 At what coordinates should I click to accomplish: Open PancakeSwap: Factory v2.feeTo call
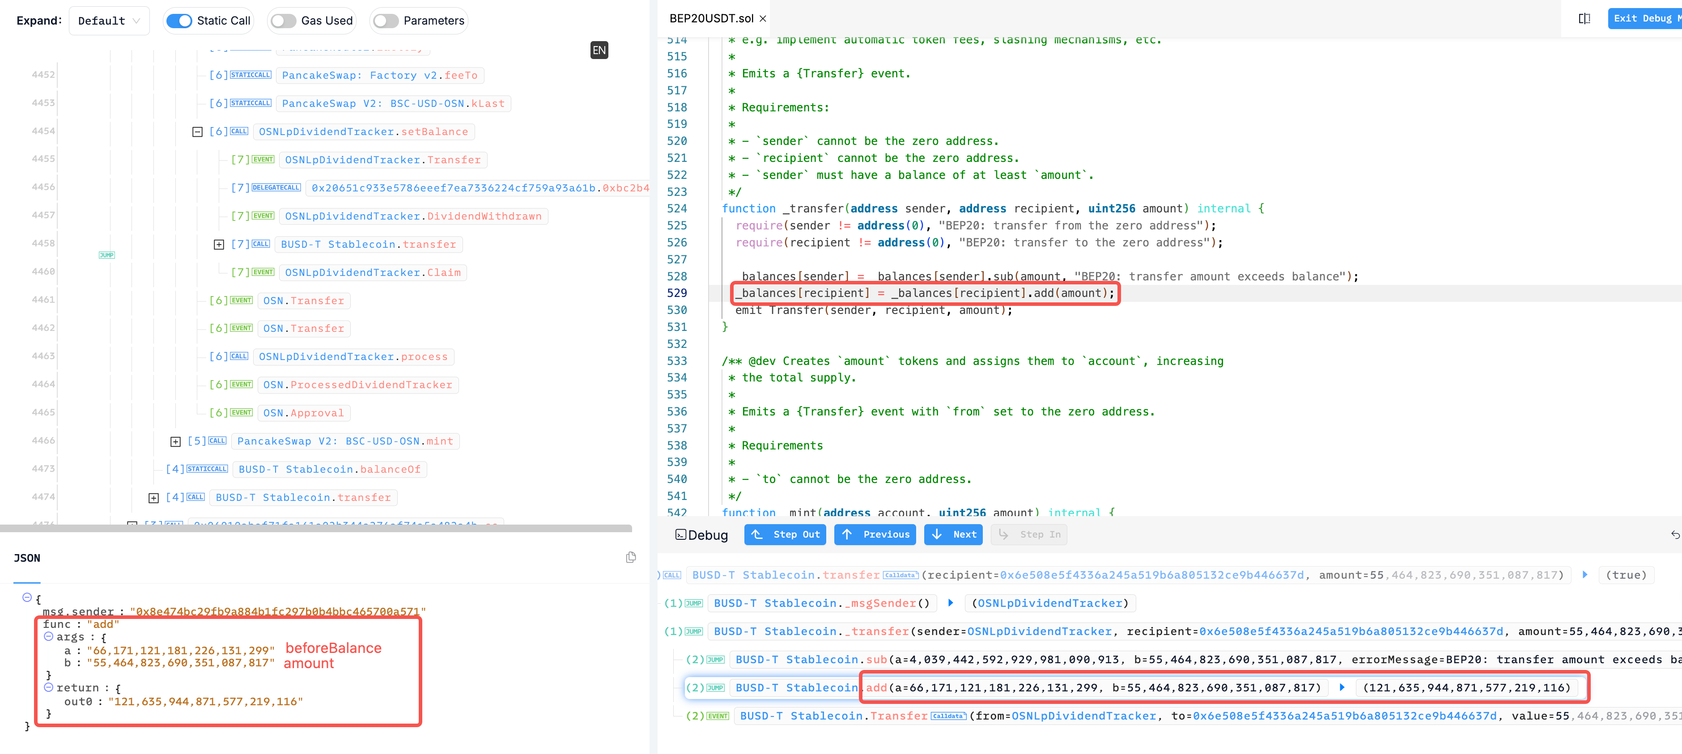(x=379, y=76)
